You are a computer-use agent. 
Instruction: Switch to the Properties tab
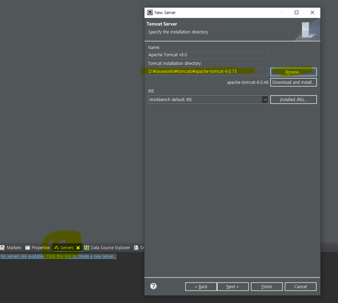[x=38, y=248]
